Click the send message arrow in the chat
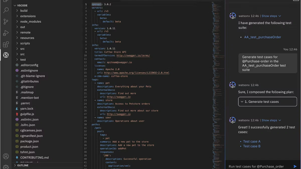The width and height of the screenshot is (301, 169). coord(295,166)
